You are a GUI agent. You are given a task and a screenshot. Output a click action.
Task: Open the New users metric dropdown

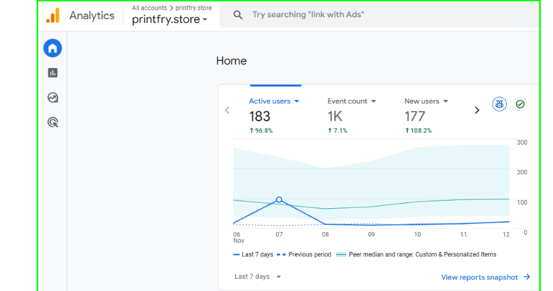click(x=426, y=101)
